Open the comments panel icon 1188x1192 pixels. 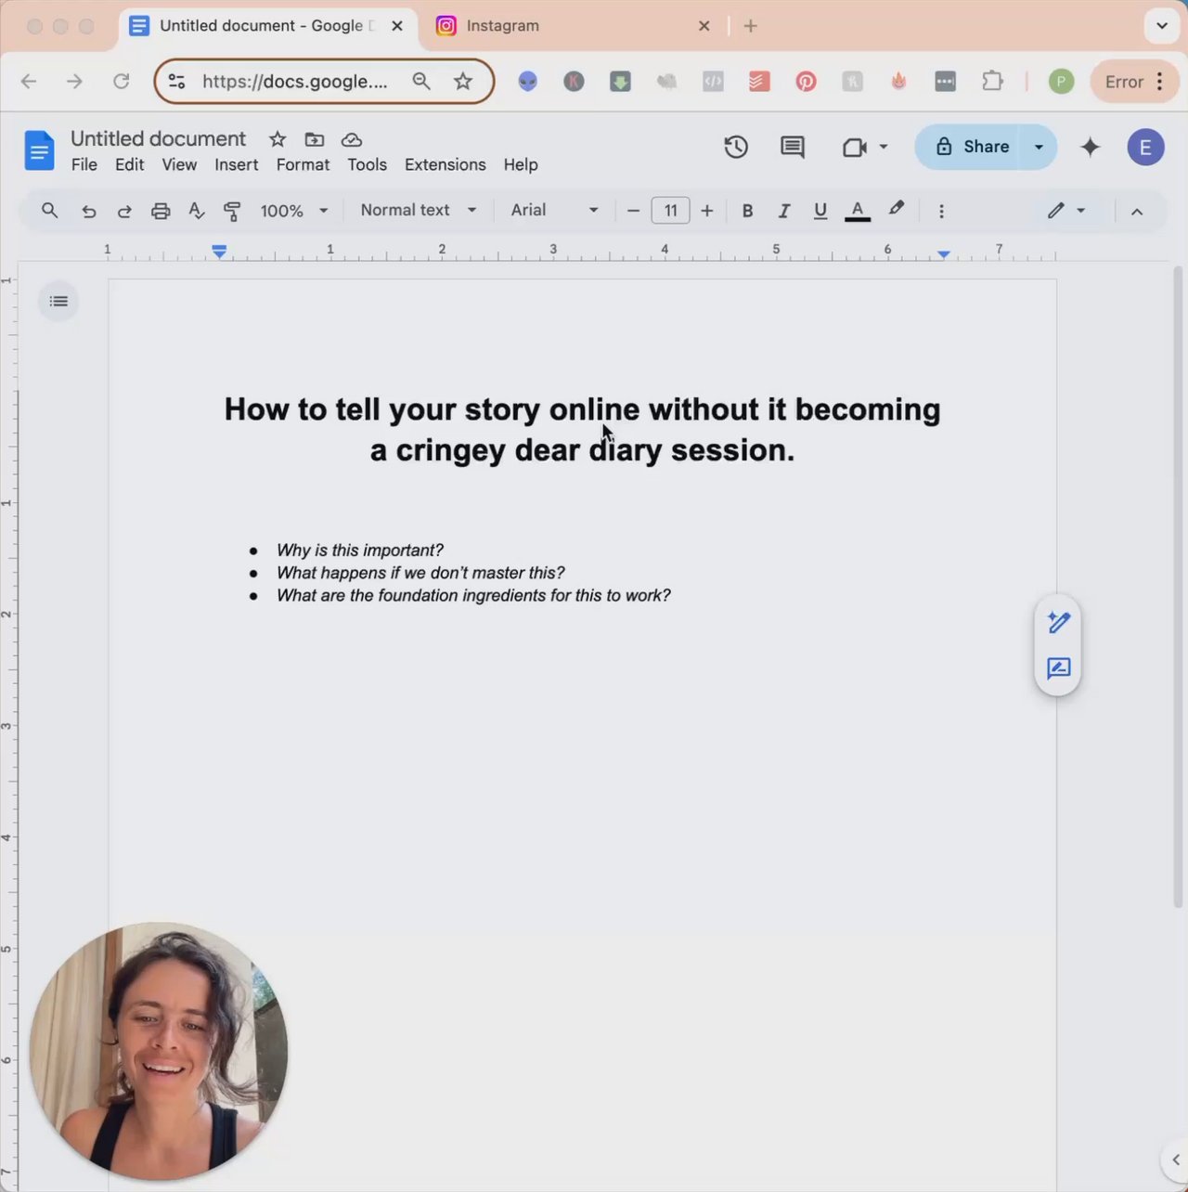(x=792, y=147)
